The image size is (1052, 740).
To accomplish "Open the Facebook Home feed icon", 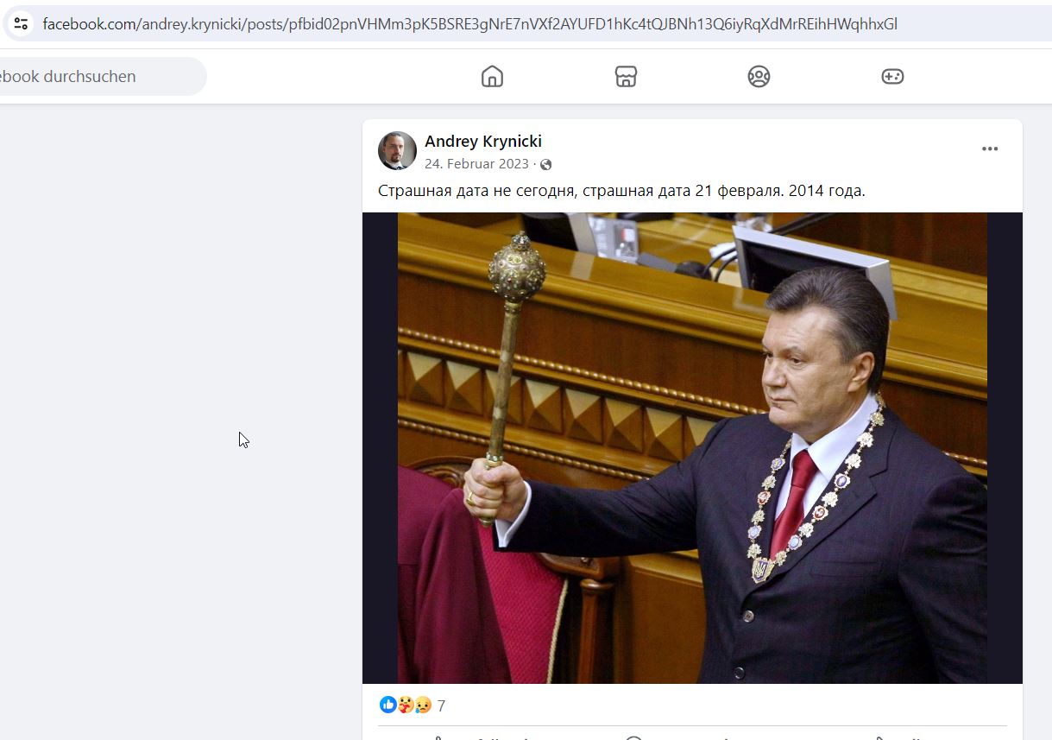I will pyautogui.click(x=492, y=76).
